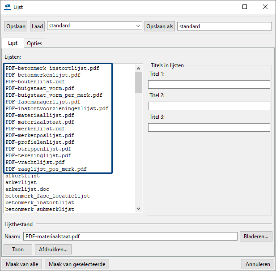Switch to the Opties tab

(34, 43)
